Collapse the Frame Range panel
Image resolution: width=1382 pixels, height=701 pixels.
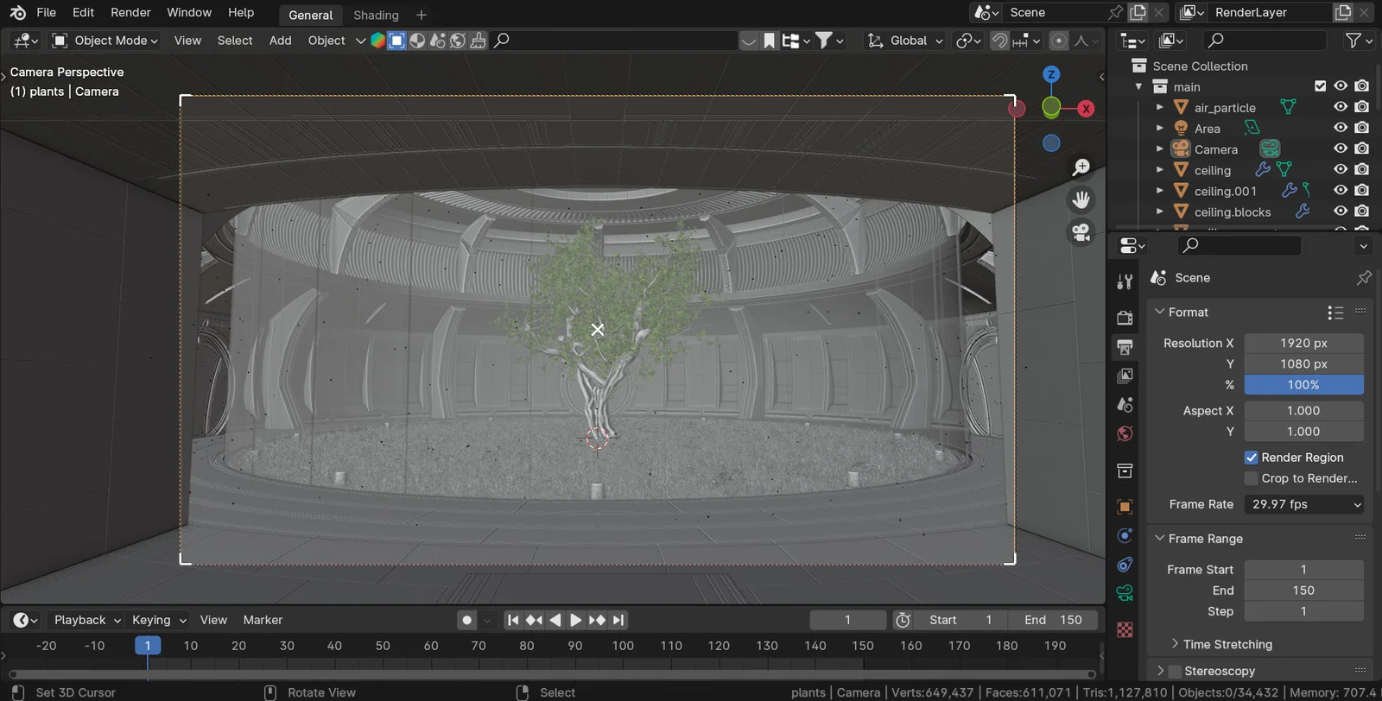[1160, 538]
